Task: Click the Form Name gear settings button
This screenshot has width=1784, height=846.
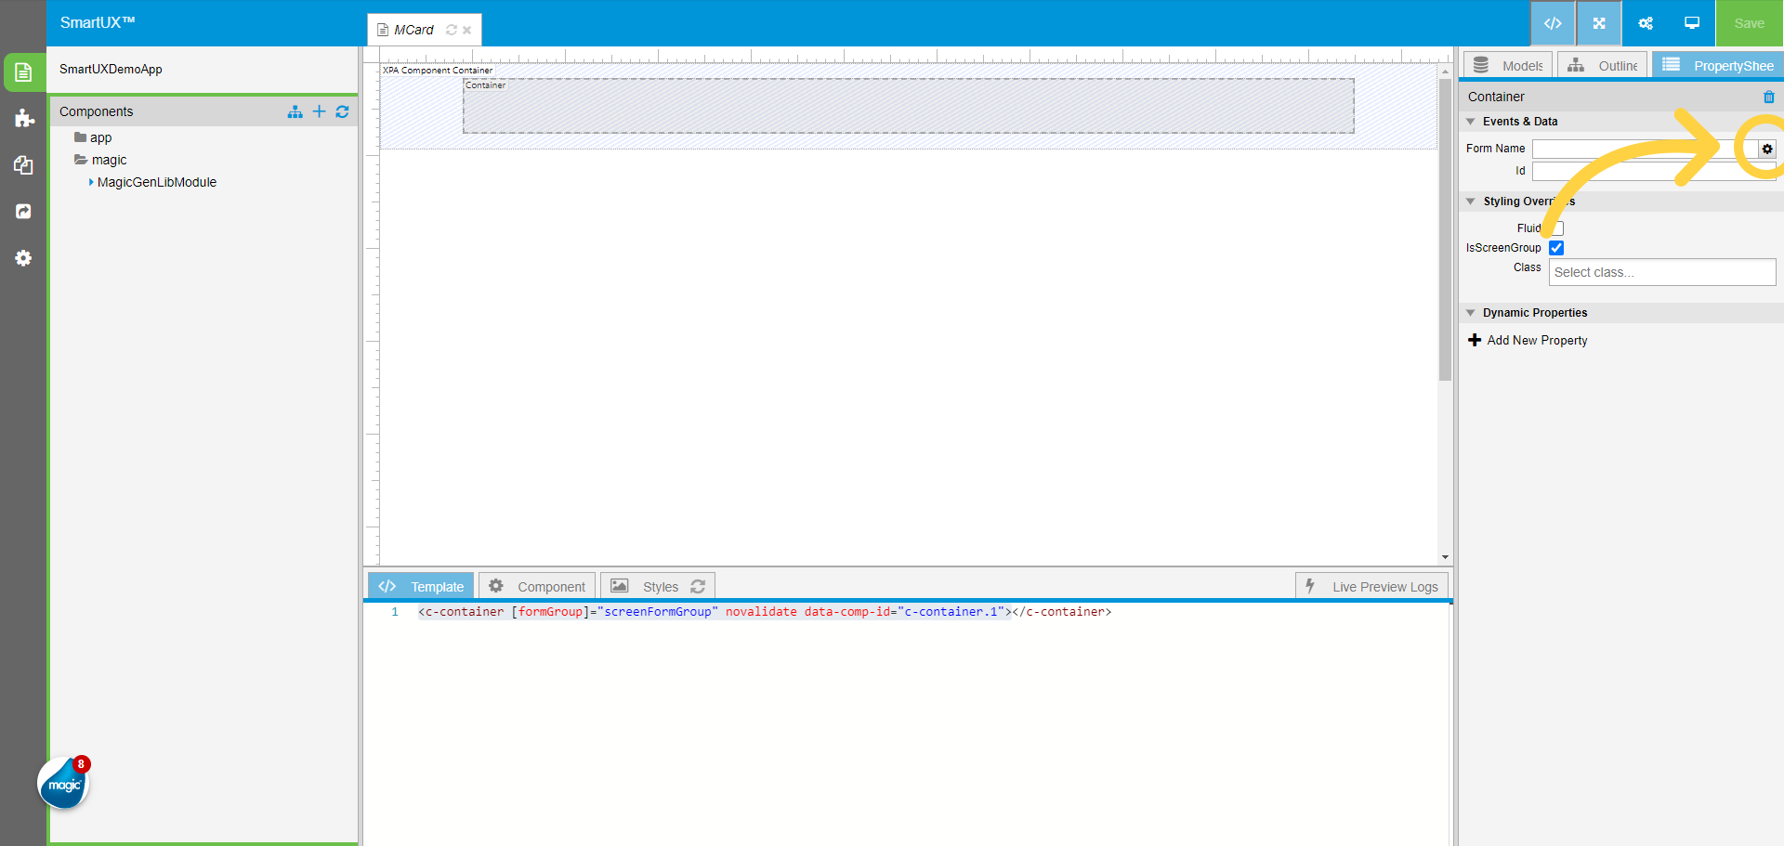Action: click(1767, 149)
